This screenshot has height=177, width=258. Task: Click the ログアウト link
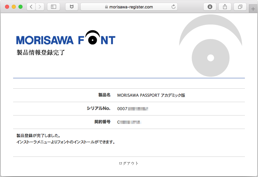point(129,163)
